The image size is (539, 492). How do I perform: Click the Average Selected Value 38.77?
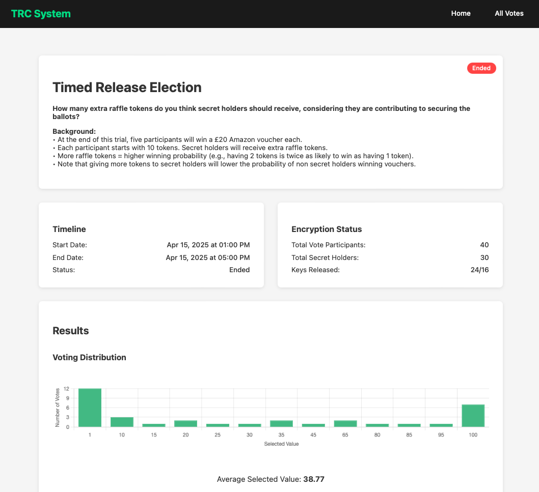pyautogui.click(x=313, y=479)
